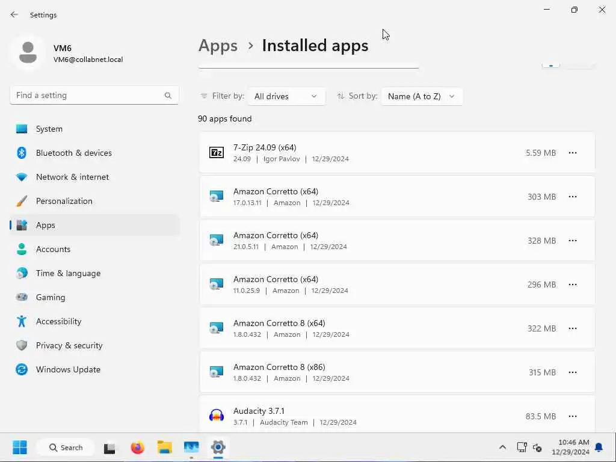Viewport: 616px width, 462px height.
Task: Open Bluetooth & devices settings
Action: pos(73,153)
